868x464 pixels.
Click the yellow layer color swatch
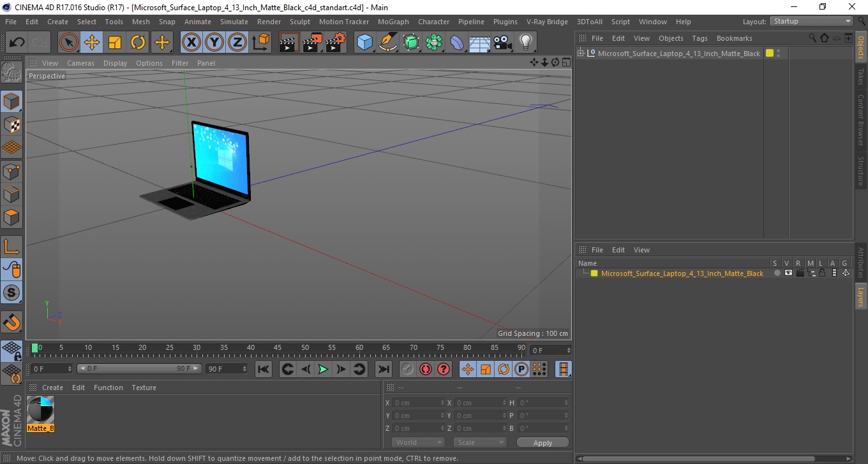coord(594,273)
